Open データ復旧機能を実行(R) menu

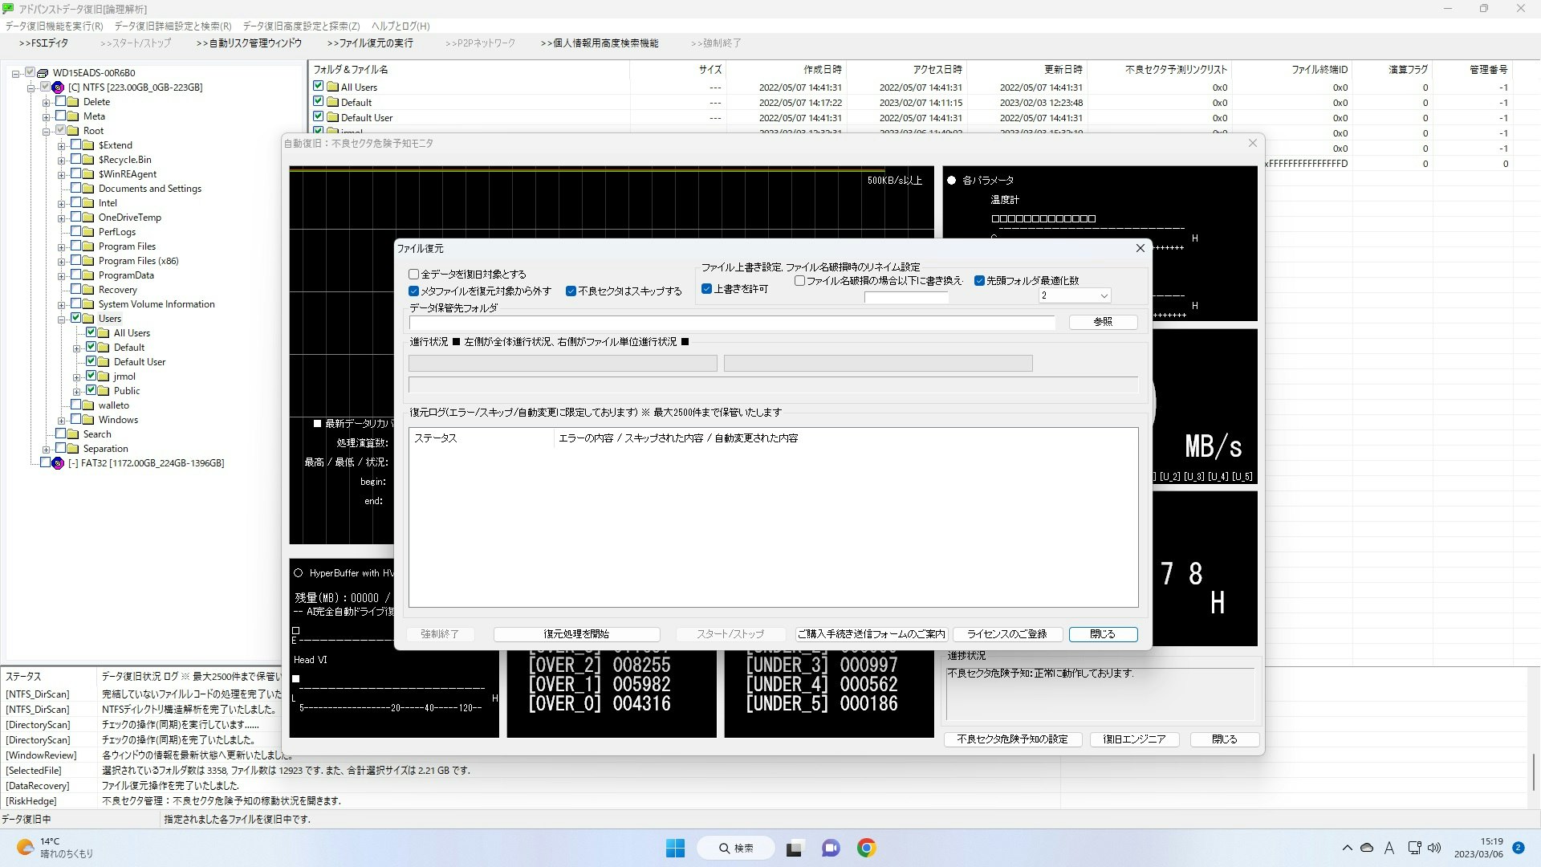click(x=55, y=26)
